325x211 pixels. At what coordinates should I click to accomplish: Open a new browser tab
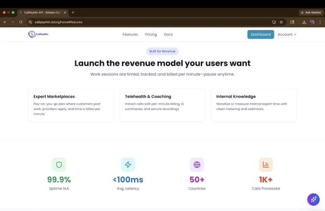click(x=73, y=12)
